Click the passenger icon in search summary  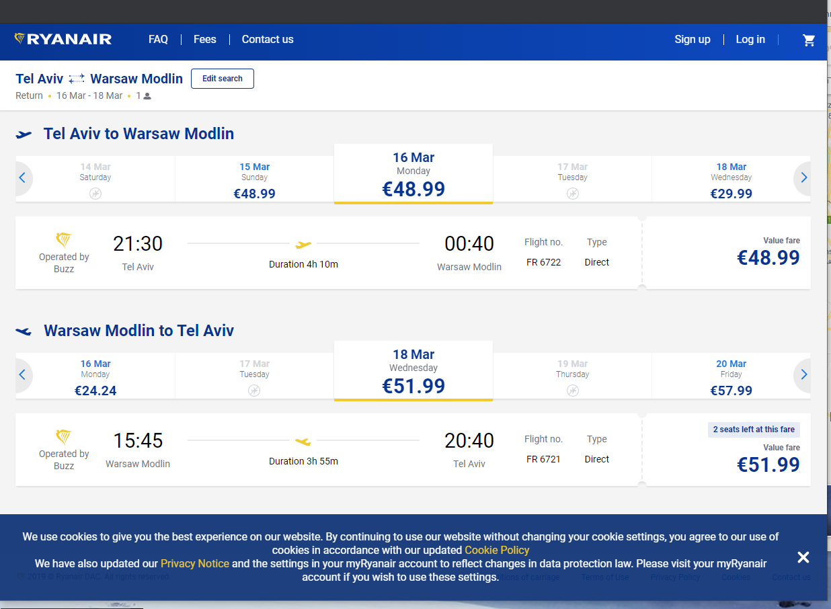(147, 96)
